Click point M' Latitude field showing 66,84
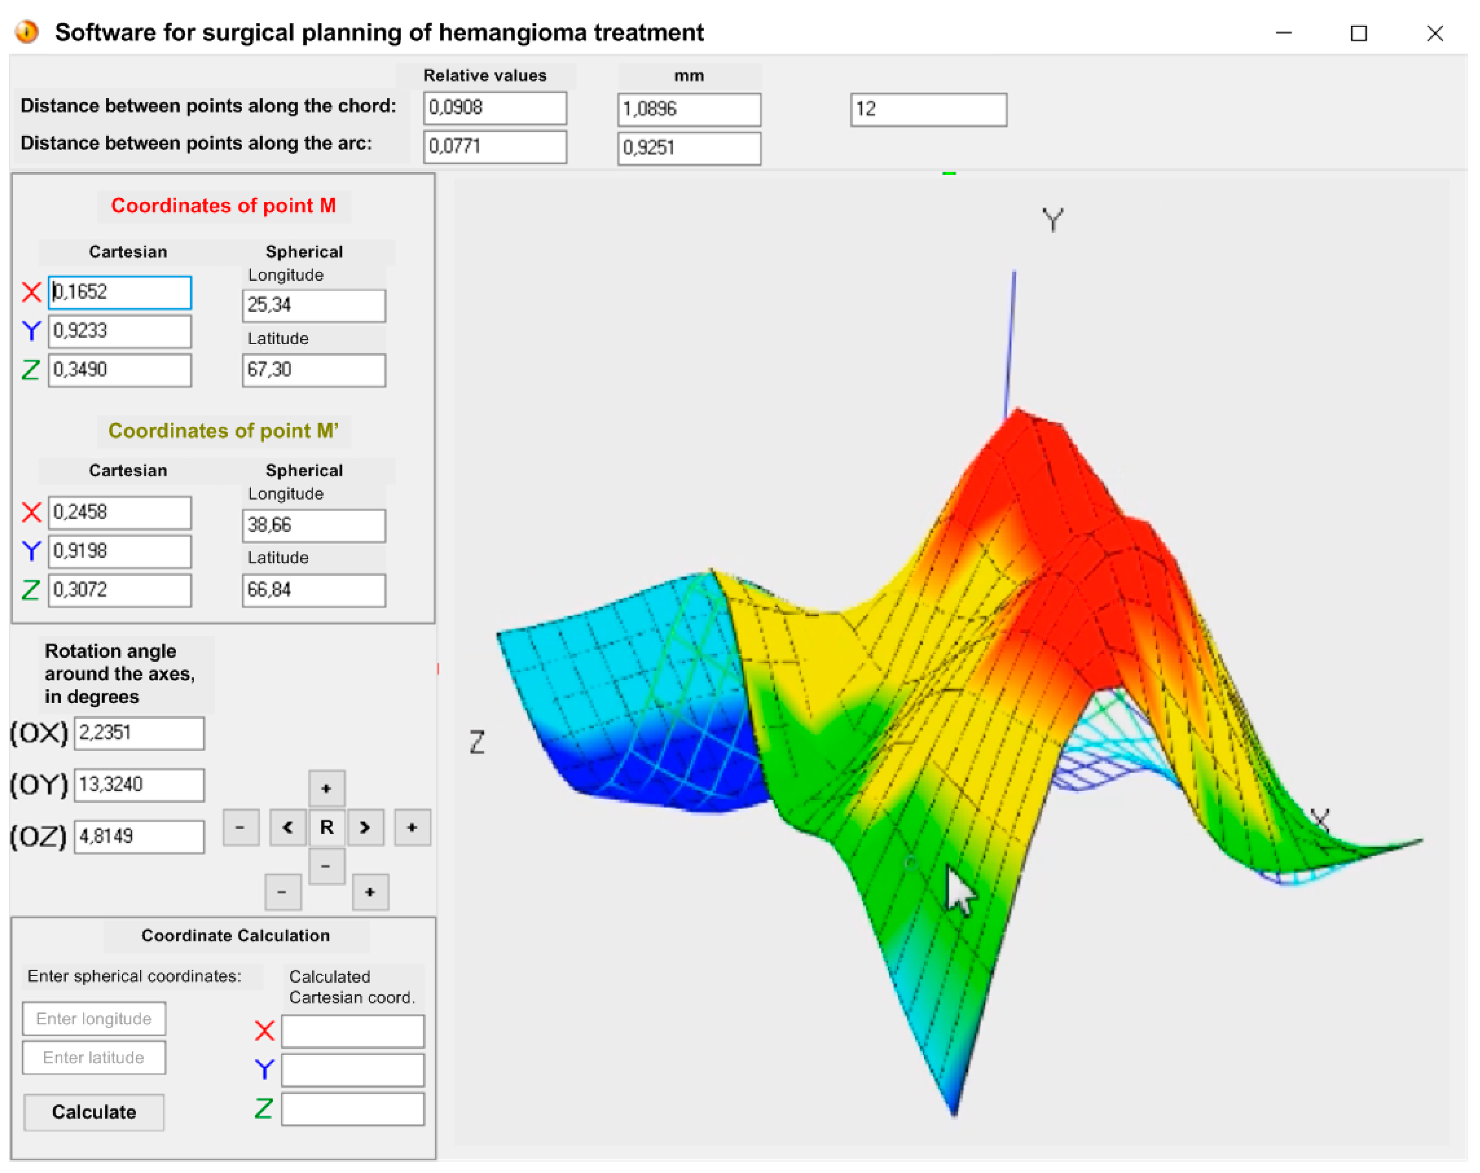 (x=314, y=591)
